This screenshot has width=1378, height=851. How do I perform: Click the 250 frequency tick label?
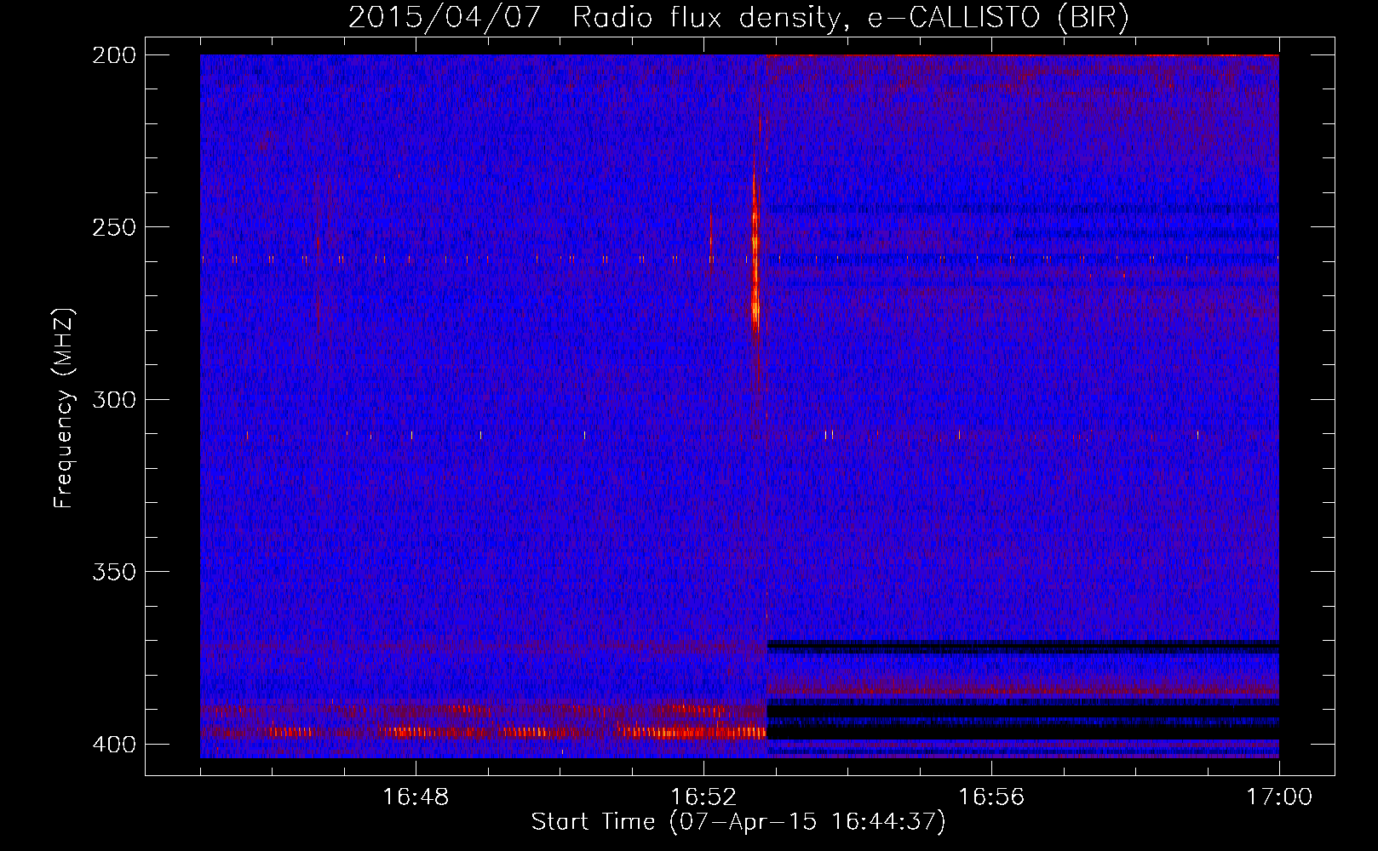pos(114,227)
